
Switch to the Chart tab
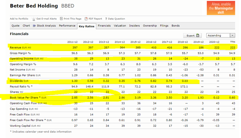pyautogui.click(x=26, y=26)
